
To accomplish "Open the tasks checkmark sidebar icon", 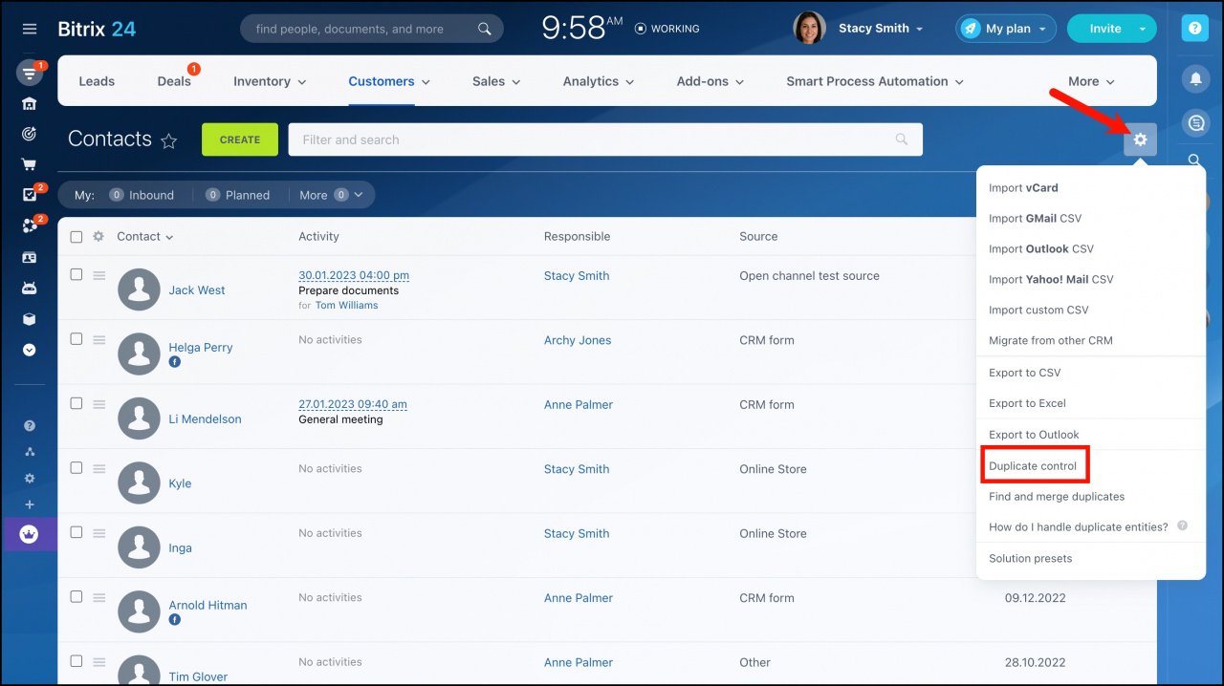I will click(30, 195).
